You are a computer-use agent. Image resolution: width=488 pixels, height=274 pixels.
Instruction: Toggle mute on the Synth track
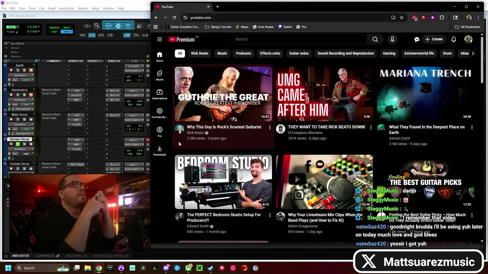click(x=31, y=70)
